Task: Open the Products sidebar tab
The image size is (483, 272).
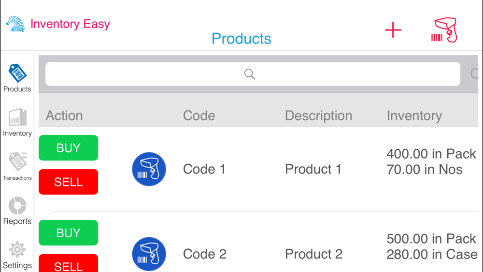Action: point(17,78)
